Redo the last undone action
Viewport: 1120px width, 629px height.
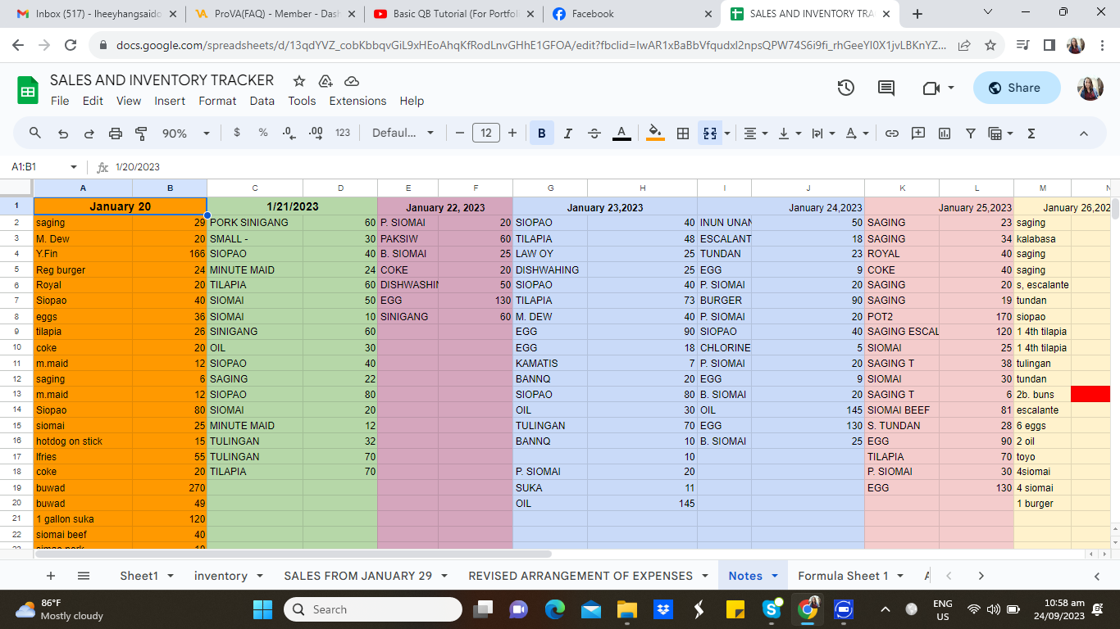pyautogui.click(x=89, y=133)
